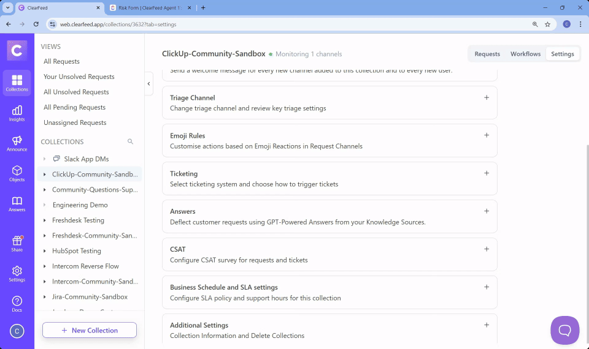This screenshot has height=349, width=589.
Task: Go to Objects in the sidebar
Action: tap(17, 173)
